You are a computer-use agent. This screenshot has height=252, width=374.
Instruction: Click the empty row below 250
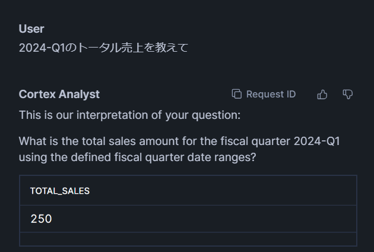coord(188,239)
